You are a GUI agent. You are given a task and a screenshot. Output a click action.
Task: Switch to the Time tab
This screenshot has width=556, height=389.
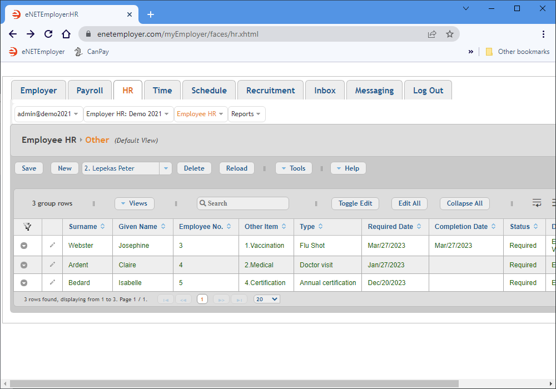[162, 91]
